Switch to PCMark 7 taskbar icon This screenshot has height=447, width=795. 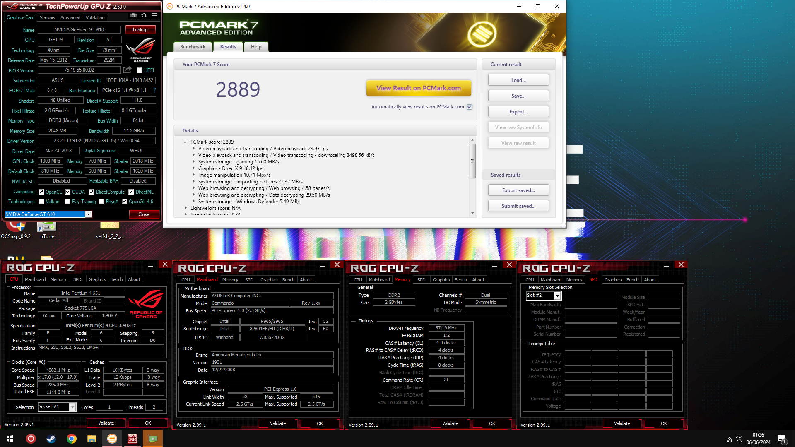112,439
